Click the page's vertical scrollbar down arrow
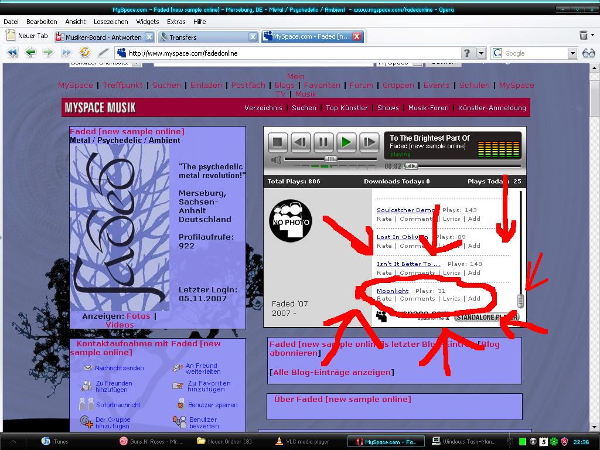The image size is (600, 450). [594, 427]
